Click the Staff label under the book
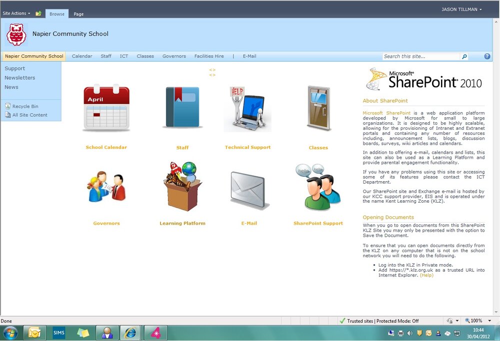The height and width of the screenshot is (341, 500). pos(182,147)
